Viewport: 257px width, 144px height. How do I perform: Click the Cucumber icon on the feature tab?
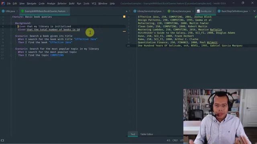pyautogui.click(x=22, y=11)
